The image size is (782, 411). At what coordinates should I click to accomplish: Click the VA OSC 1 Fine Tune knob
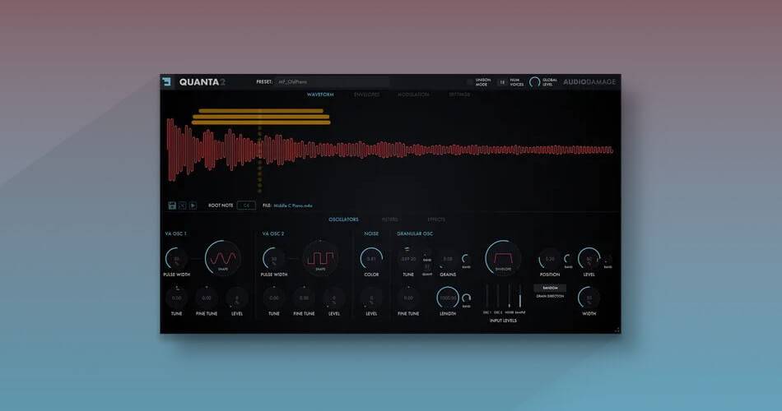pyautogui.click(x=207, y=298)
